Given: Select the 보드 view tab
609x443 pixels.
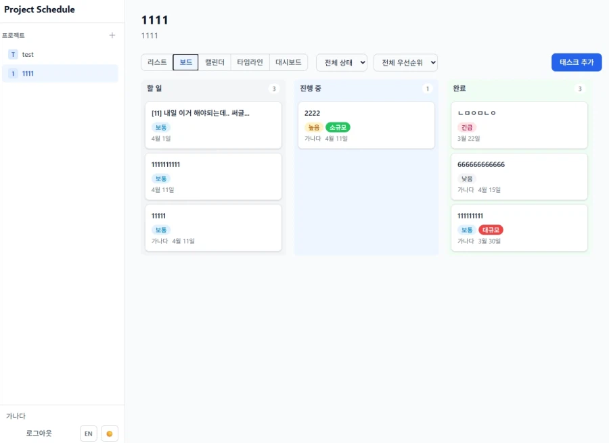Looking at the screenshot, I should point(185,62).
